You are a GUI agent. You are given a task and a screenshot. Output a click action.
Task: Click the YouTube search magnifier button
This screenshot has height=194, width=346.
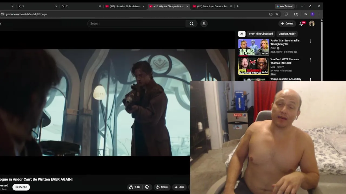coord(191,24)
